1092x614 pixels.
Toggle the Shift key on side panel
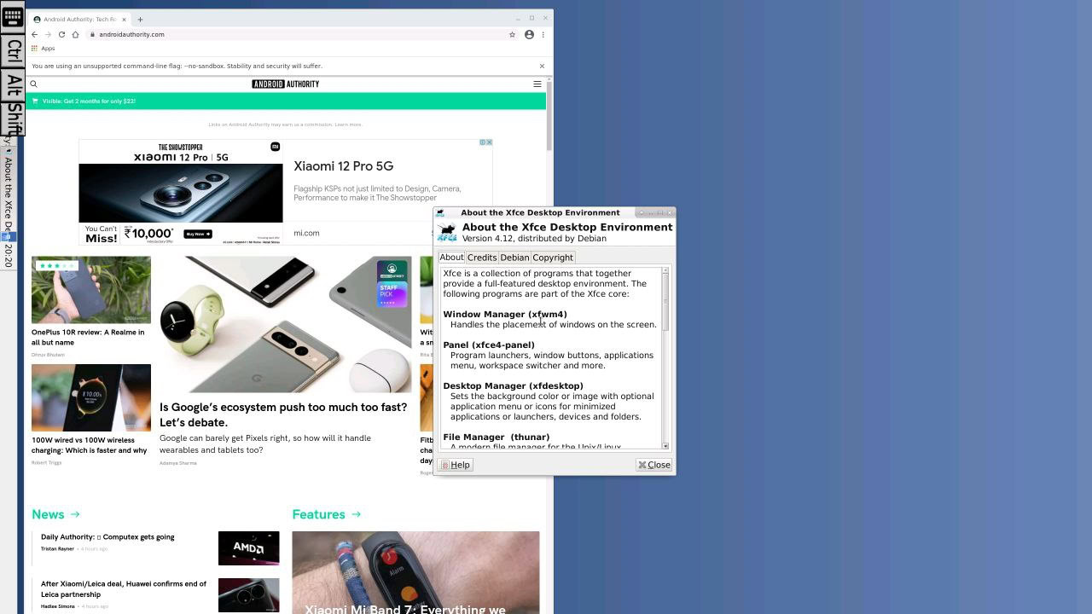click(x=13, y=118)
